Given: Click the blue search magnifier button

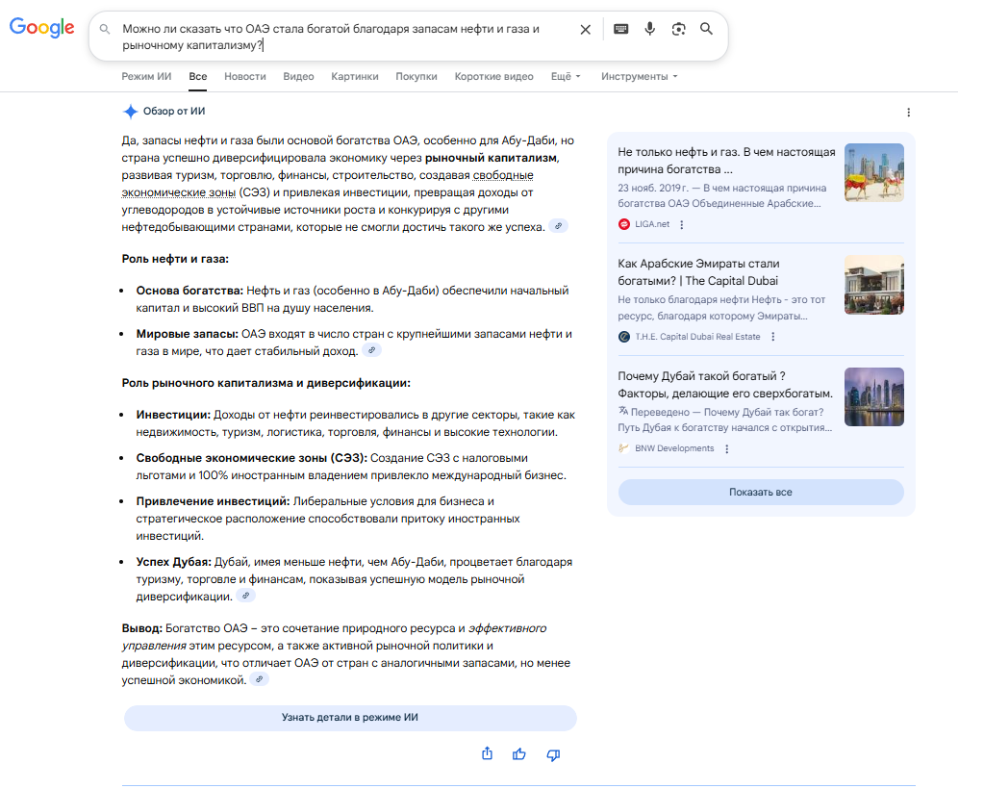Looking at the screenshot, I should (706, 29).
